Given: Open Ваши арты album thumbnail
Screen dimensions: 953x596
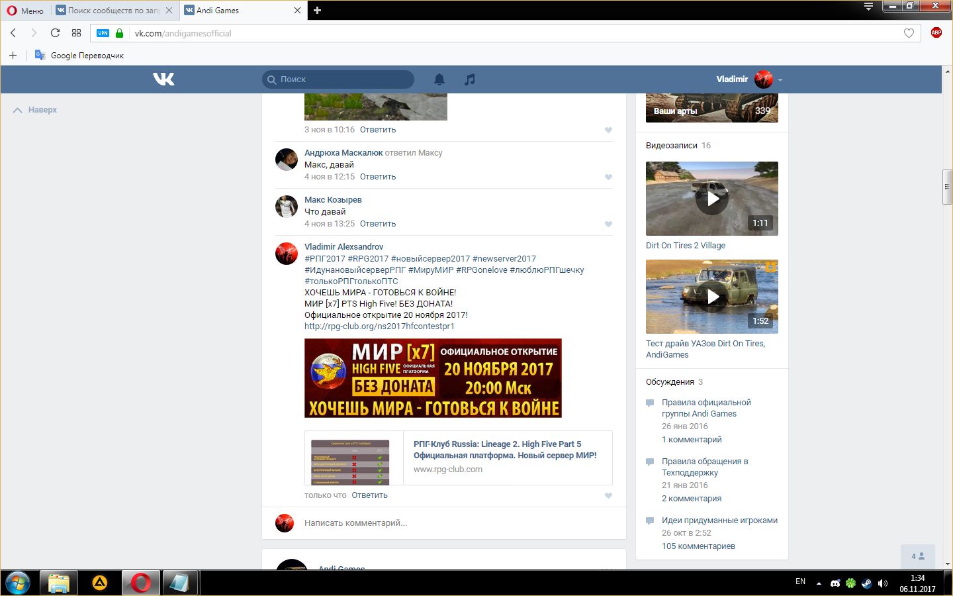Looking at the screenshot, I should (712, 108).
